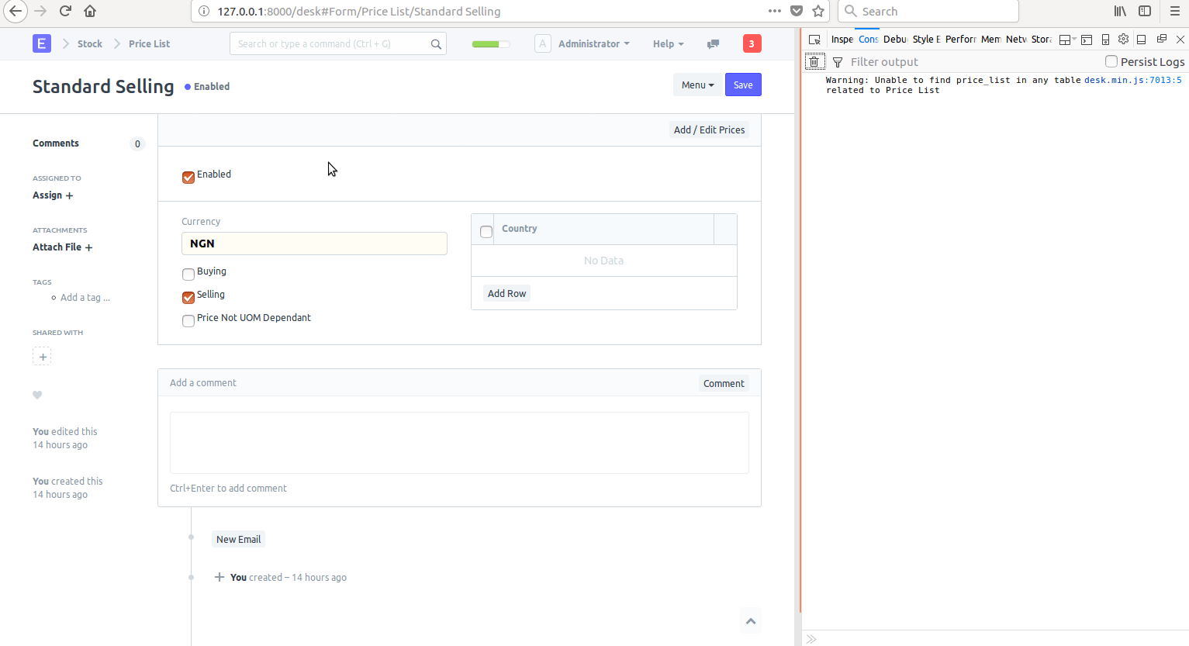The height and width of the screenshot is (646, 1189).
Task: Select iframe target in devtools
Action: pyautogui.click(x=1067, y=40)
